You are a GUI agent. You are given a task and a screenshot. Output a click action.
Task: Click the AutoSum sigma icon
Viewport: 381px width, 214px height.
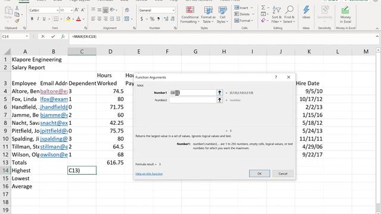[x=263, y=8]
